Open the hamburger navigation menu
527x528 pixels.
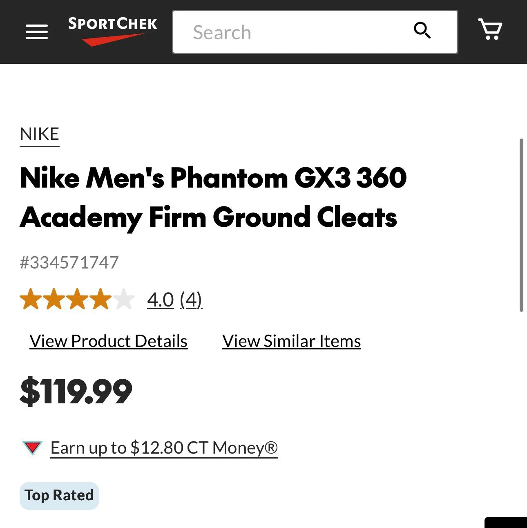pos(37,32)
